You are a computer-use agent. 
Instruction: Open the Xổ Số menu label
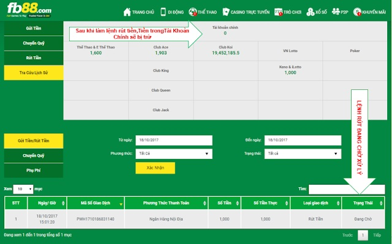321,12
